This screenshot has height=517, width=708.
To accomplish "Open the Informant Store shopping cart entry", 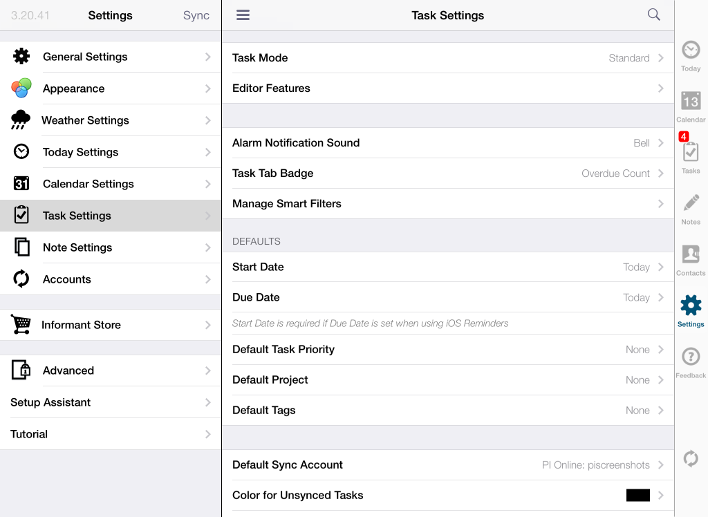I will tap(111, 324).
